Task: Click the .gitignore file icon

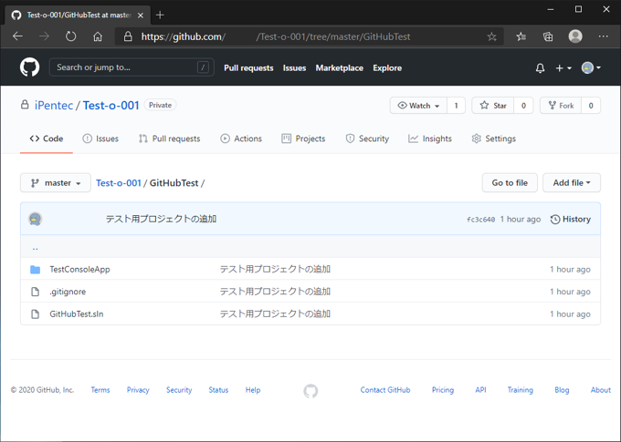Action: [36, 292]
